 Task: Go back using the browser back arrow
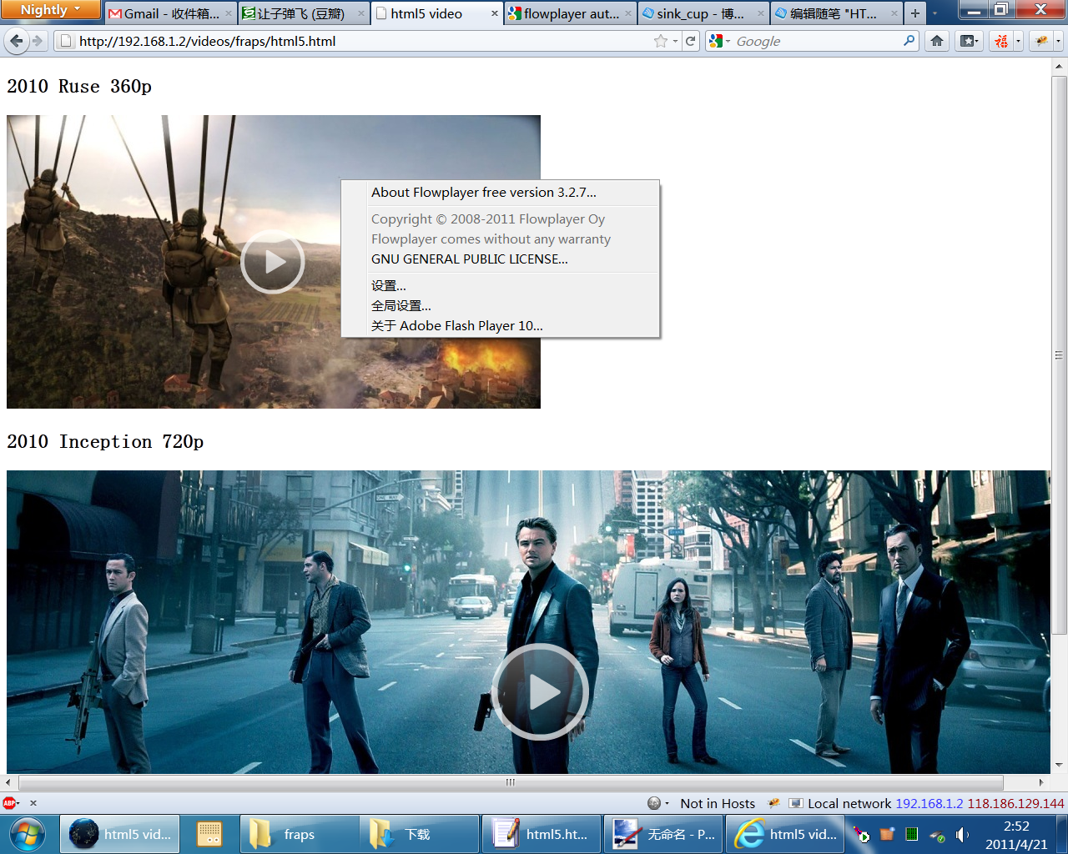[16, 41]
